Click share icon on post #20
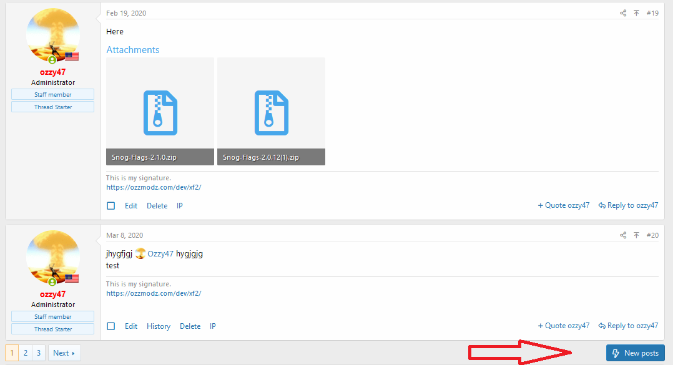Screen dimensions: 673x365 [623, 235]
